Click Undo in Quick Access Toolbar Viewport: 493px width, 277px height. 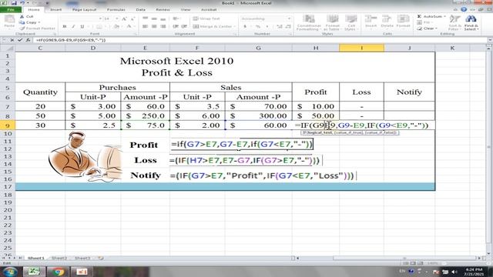click(22, 3)
